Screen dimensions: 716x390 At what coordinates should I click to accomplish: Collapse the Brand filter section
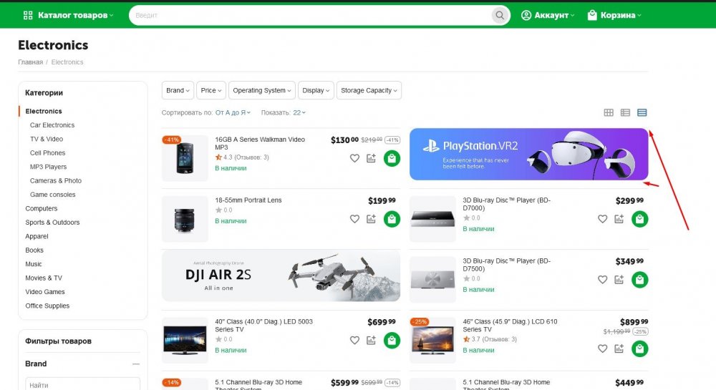tap(135, 364)
